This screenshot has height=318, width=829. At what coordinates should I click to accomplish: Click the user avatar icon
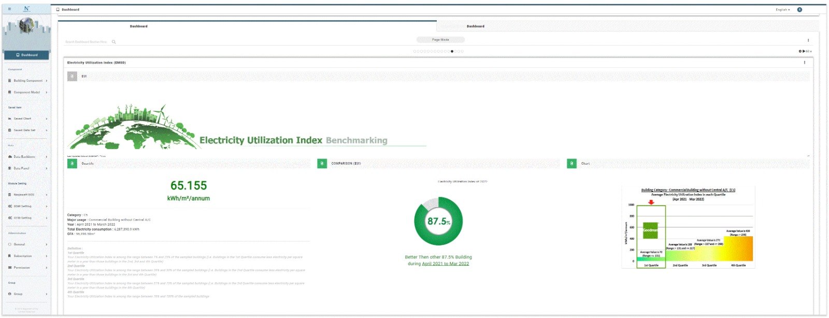(x=799, y=10)
